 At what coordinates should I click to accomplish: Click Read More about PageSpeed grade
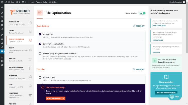[156, 52]
